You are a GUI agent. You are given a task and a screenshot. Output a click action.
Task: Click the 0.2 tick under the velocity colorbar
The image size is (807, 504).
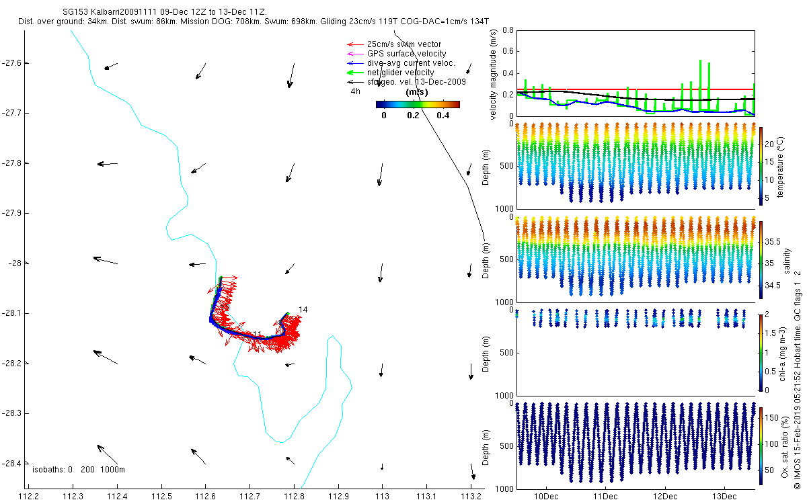click(x=413, y=116)
